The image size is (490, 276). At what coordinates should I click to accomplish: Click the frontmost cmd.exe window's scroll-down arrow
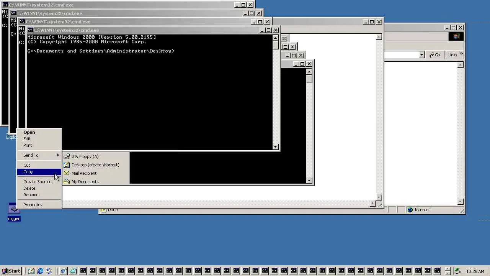[x=275, y=146]
